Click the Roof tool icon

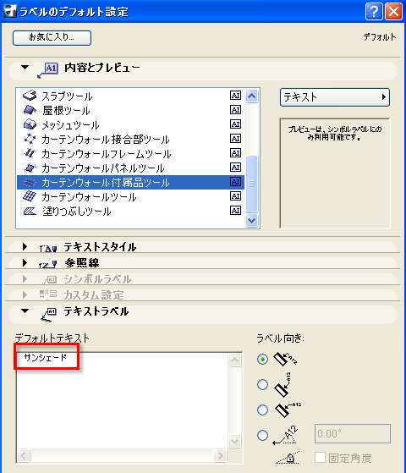pyautogui.click(x=30, y=110)
